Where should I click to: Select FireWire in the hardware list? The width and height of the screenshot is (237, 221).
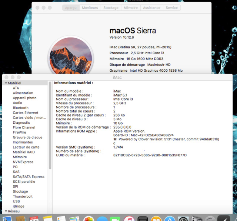(x=19, y=132)
